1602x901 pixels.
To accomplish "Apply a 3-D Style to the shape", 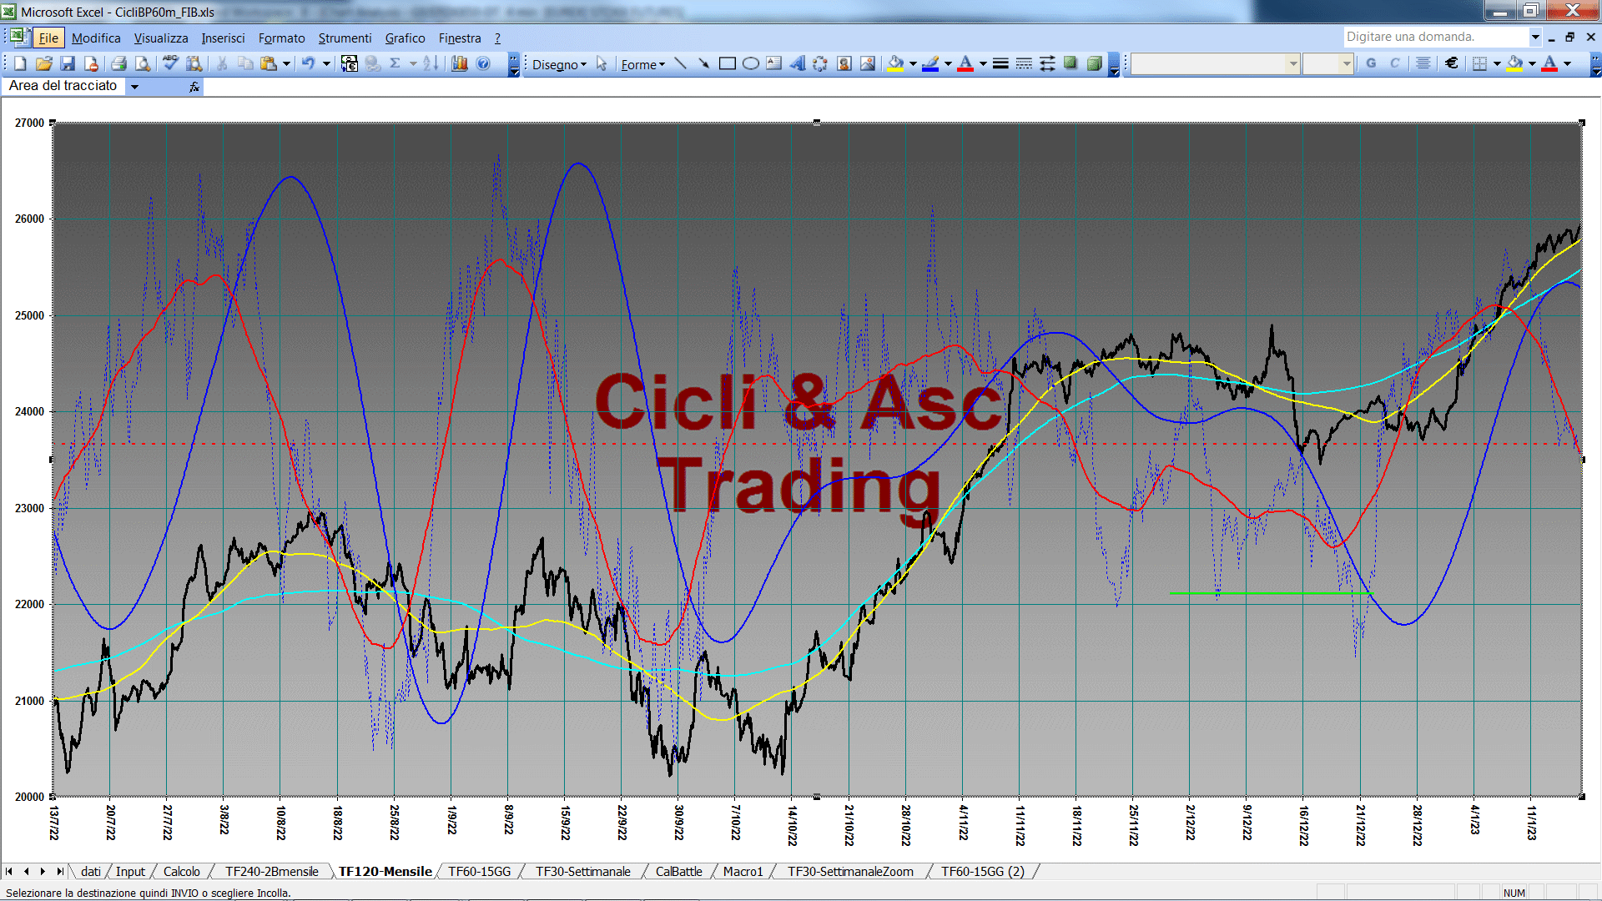I will pos(1094,63).
